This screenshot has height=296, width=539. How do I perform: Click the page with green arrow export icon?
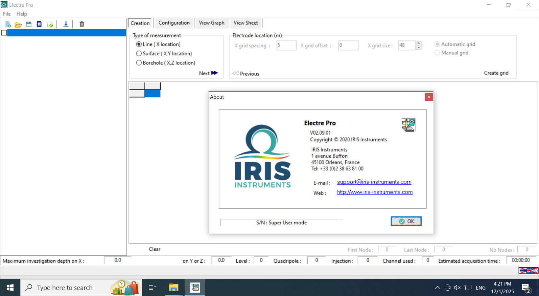click(50, 24)
